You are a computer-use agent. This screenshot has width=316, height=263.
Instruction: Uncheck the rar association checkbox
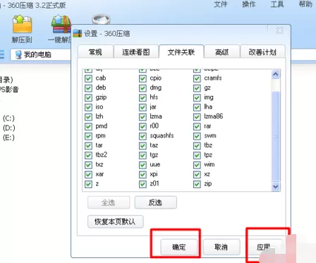coord(197,126)
